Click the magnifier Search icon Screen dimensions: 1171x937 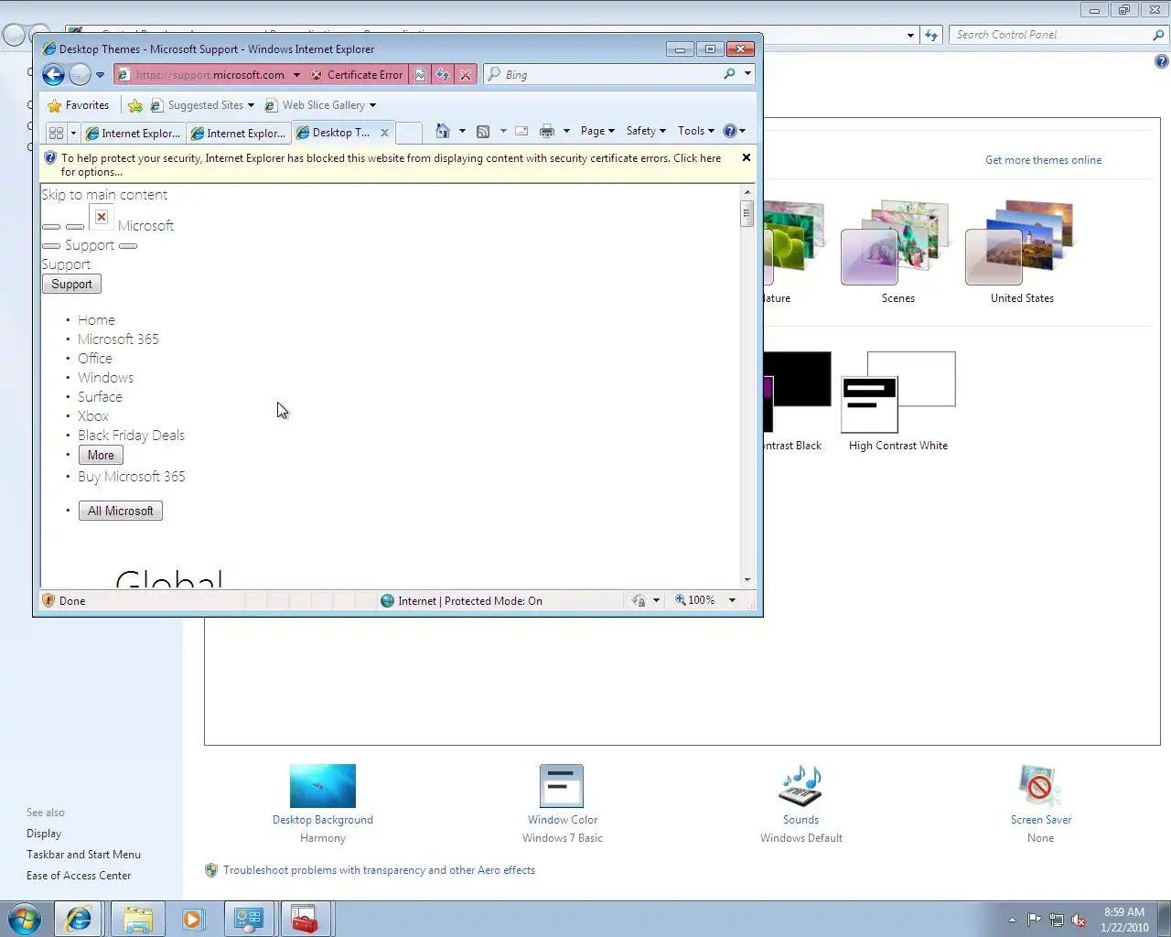(x=729, y=74)
